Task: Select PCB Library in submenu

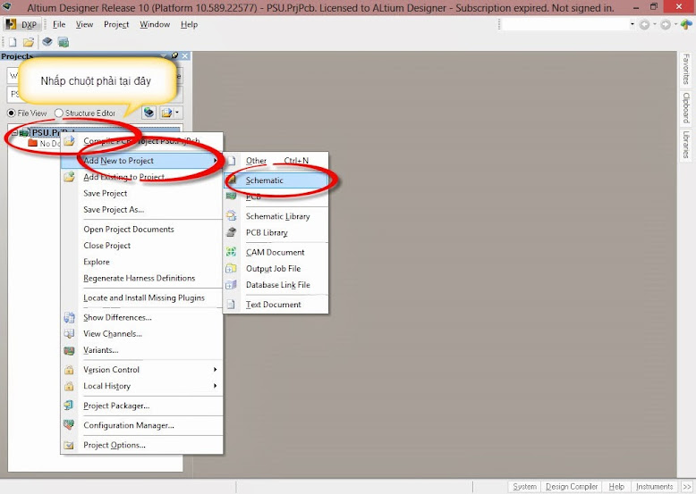Action: 276,232
